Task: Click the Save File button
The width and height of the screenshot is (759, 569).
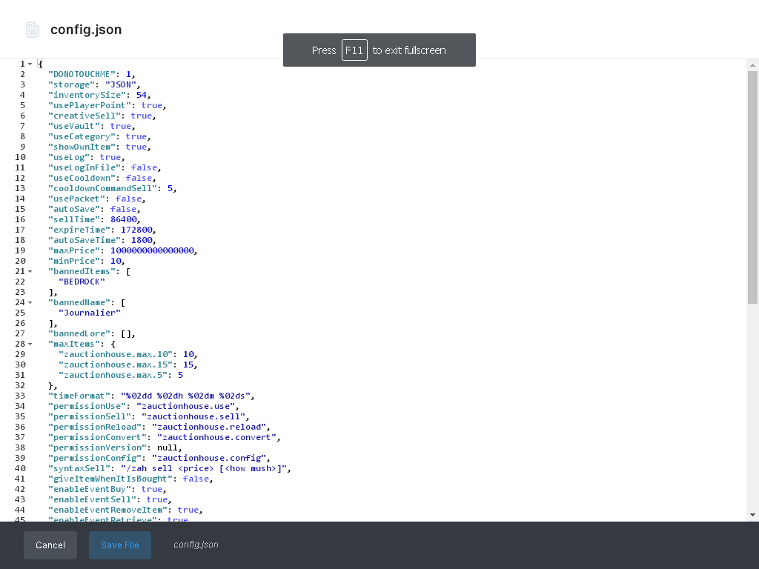Action: coord(120,545)
